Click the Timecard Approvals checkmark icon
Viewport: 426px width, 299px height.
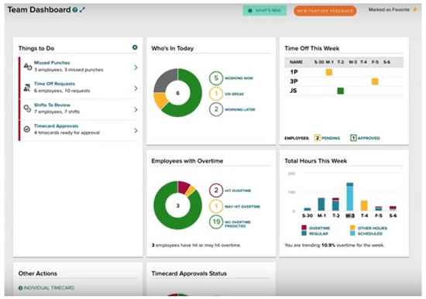click(26, 129)
